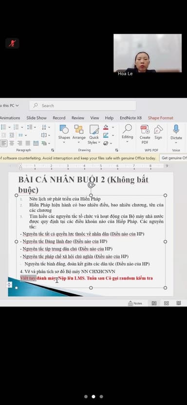
Task: Toggle center text alignment
Action: (x=12, y=143)
